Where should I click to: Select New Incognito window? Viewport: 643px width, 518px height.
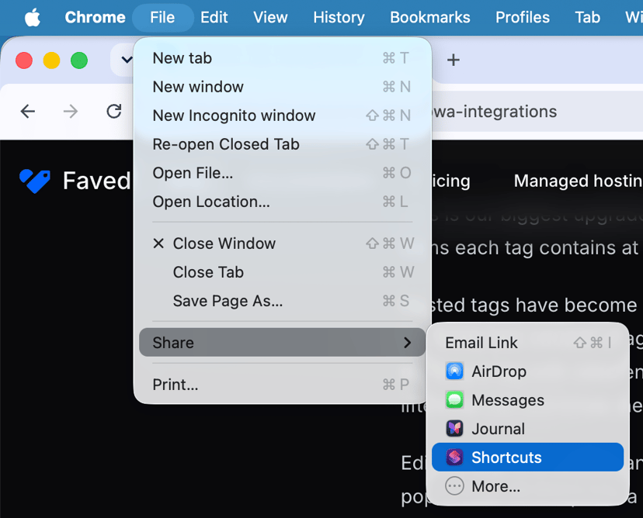pos(282,116)
